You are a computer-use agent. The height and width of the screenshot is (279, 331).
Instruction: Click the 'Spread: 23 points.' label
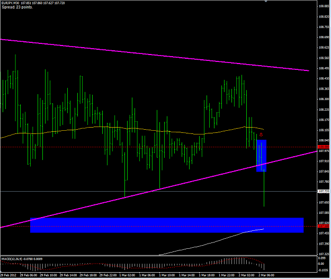click(17, 7)
